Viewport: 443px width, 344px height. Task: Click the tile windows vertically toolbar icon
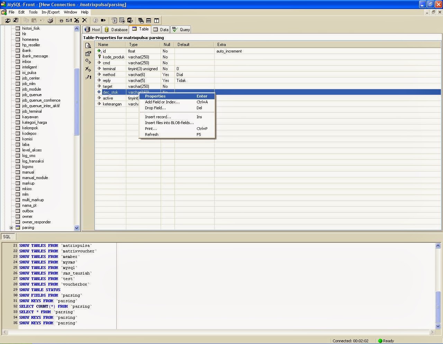(156, 20)
